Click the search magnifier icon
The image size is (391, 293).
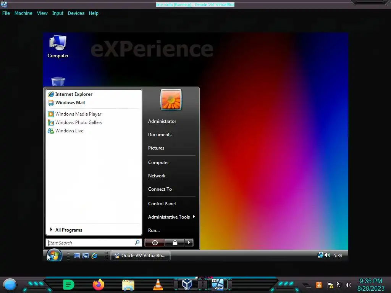(x=137, y=242)
